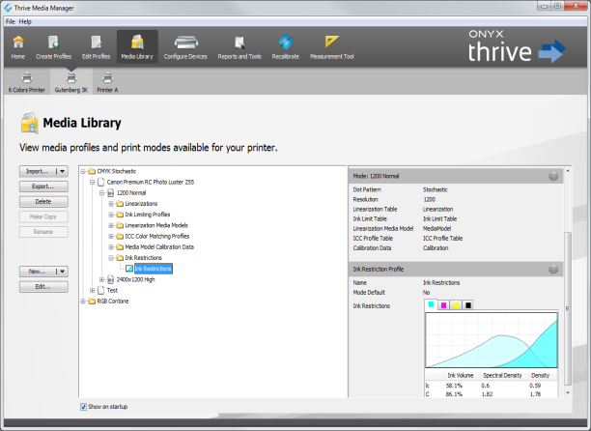Click the CMYK Stochastic folder icon

point(92,171)
